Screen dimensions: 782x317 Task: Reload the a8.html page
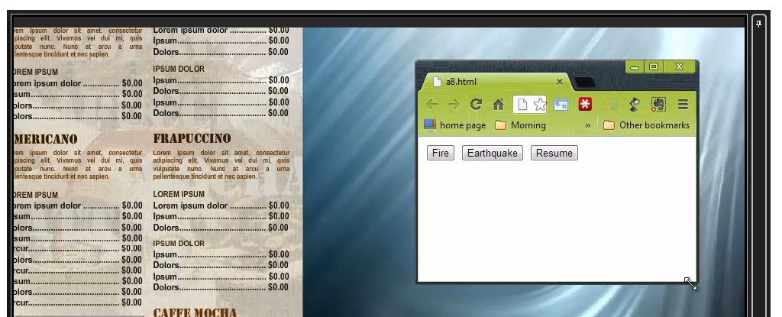coord(476,105)
